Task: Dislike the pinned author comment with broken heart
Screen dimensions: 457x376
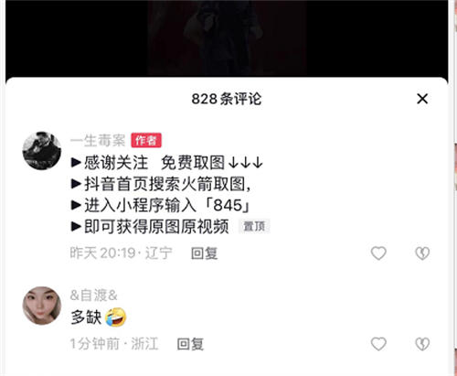Action: pyautogui.click(x=422, y=253)
